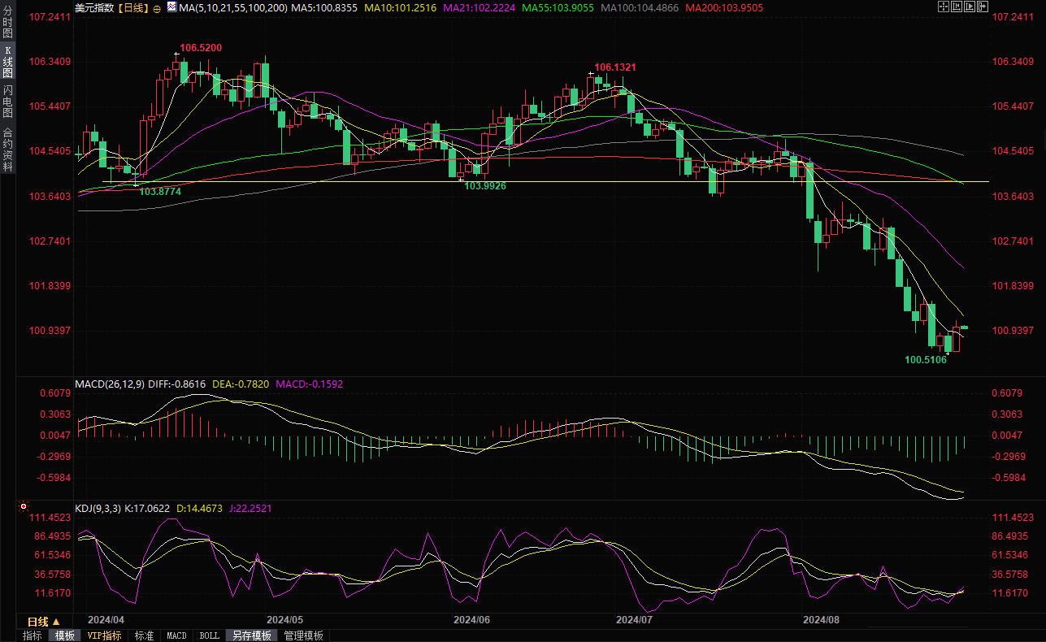Screen dimensions: 1046x642
Task: Click the circled plus icon beside 日线 title
Action: pos(157,7)
